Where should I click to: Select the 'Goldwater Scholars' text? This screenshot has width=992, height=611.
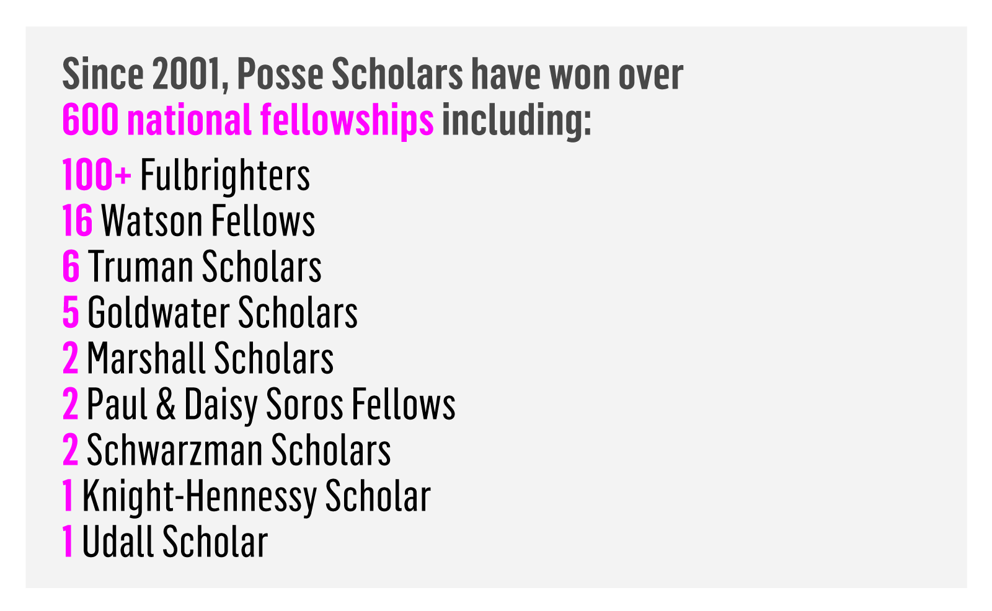(223, 313)
